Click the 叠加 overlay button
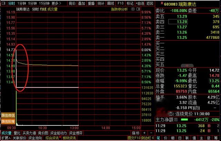Viewport: 221px width, 141px height. click(x=81, y=3)
